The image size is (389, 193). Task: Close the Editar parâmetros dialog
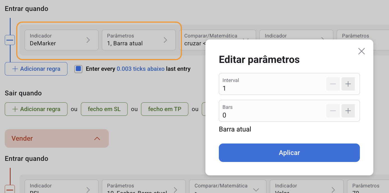tap(362, 51)
